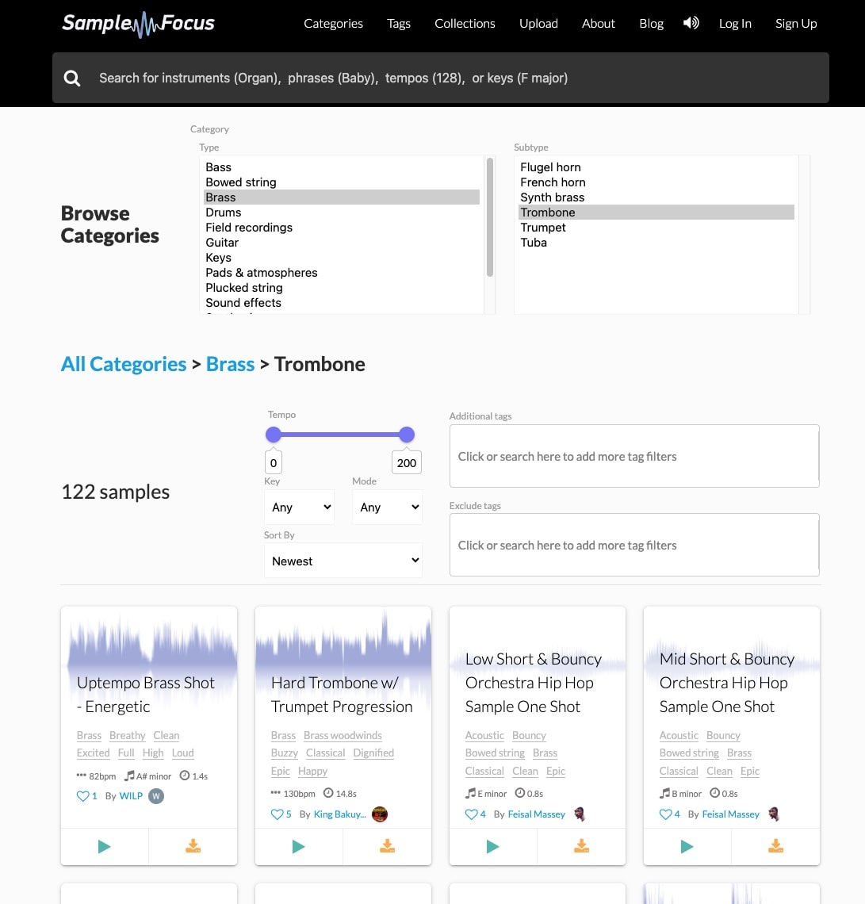The height and width of the screenshot is (904, 865).
Task: Click the Additional tags filter field
Action: [634, 456]
